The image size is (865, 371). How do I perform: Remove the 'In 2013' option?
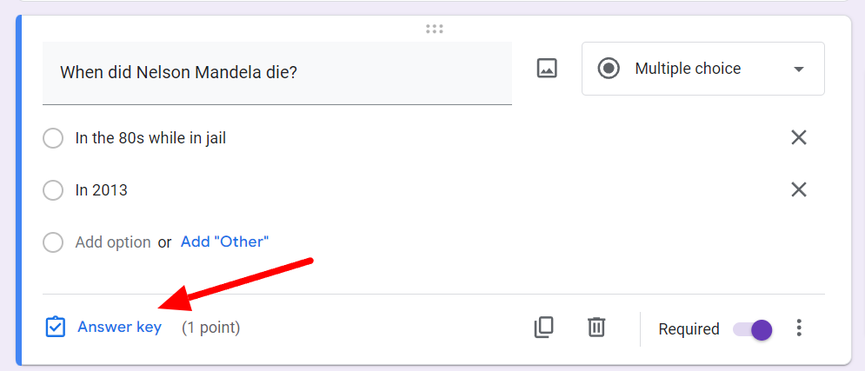799,190
